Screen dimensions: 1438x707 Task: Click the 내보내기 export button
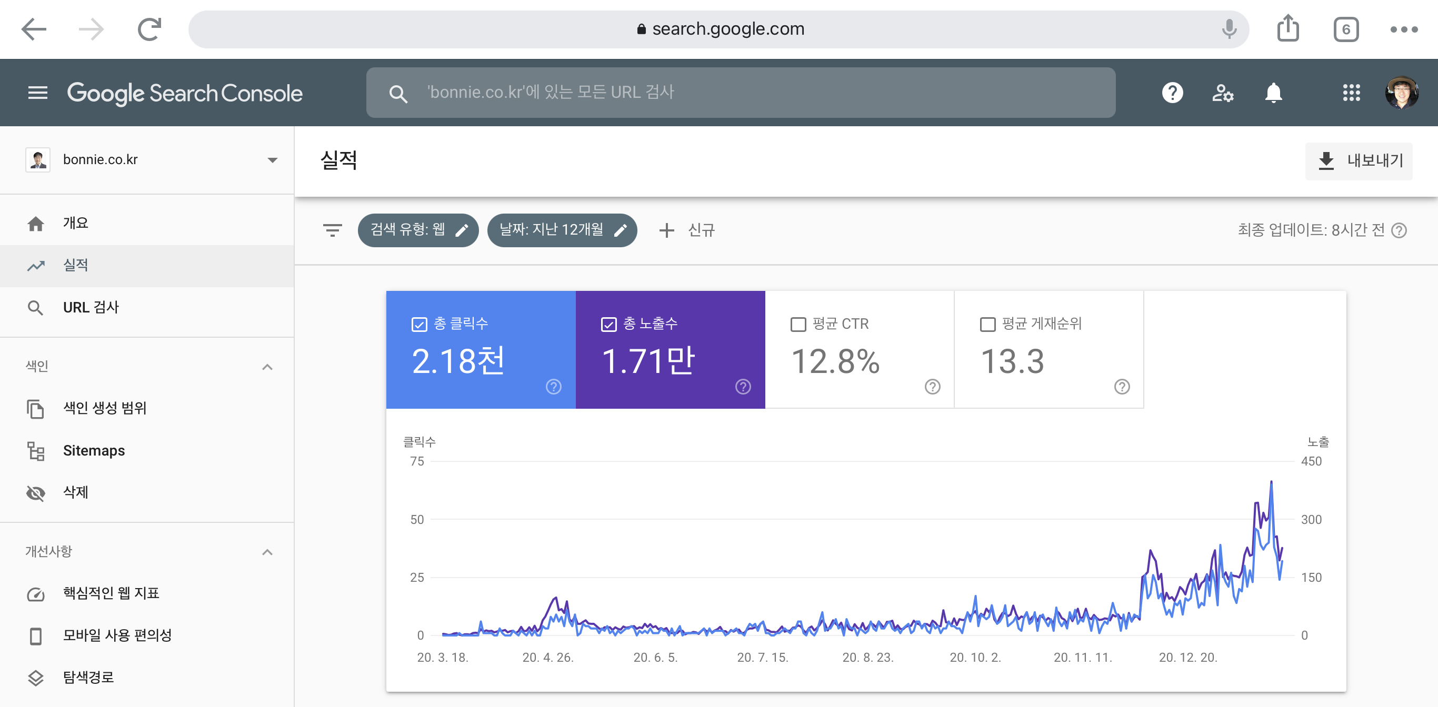pos(1359,161)
